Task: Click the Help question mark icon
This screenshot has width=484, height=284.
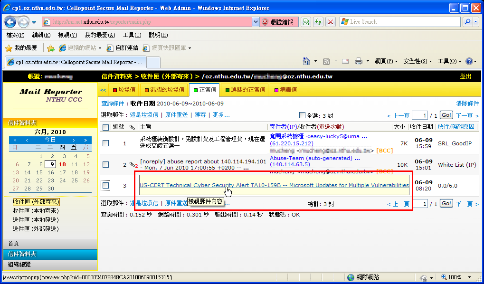Action: (468, 61)
